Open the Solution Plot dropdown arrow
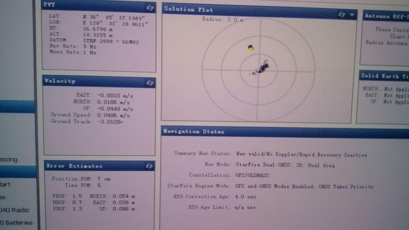This screenshot has height=230, width=409. point(352,15)
